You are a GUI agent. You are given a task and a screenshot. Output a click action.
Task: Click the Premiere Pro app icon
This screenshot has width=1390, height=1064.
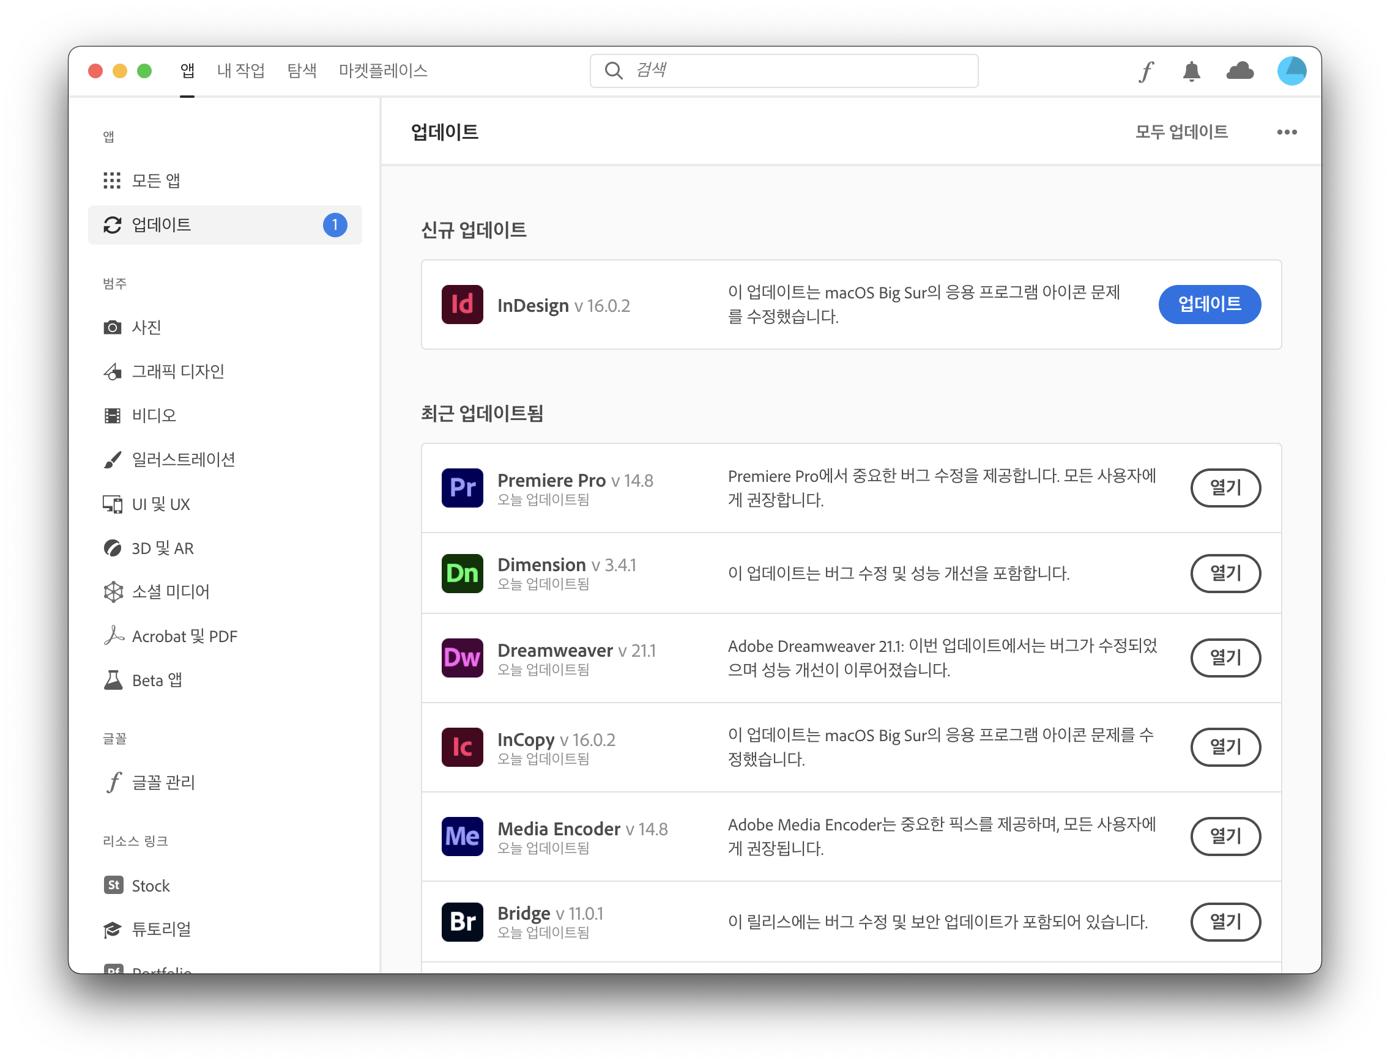[x=462, y=488]
